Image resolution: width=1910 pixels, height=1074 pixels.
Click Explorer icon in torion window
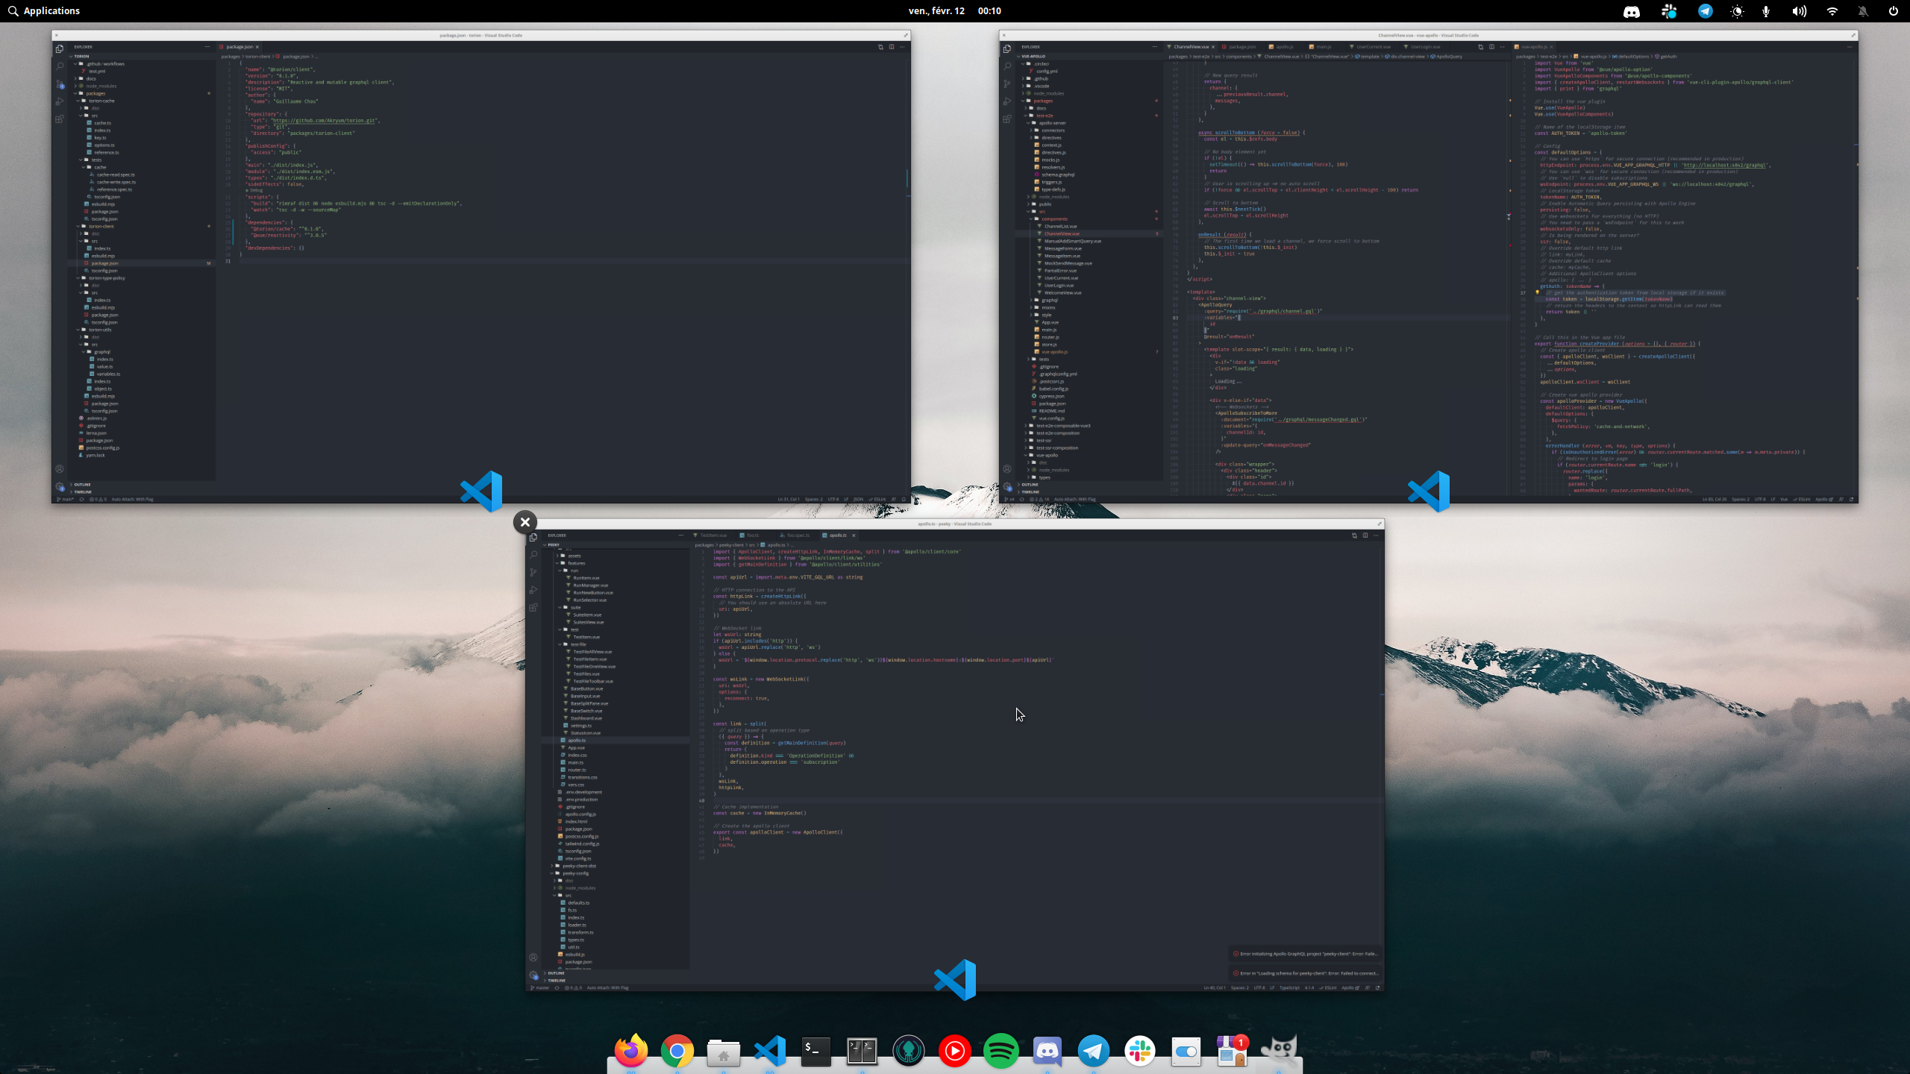point(60,48)
